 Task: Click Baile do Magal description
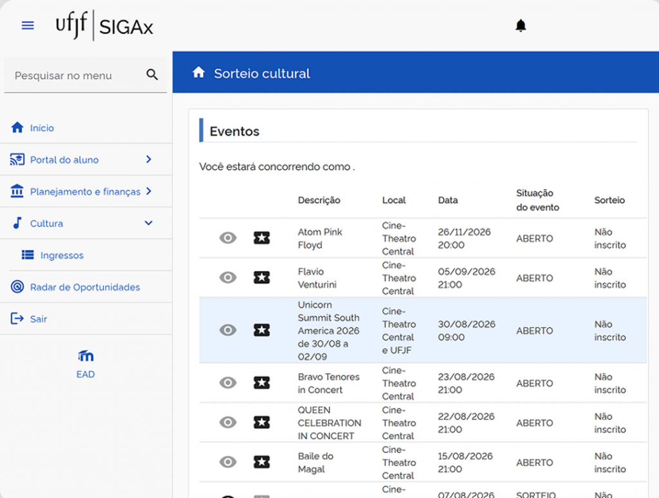pyautogui.click(x=315, y=462)
